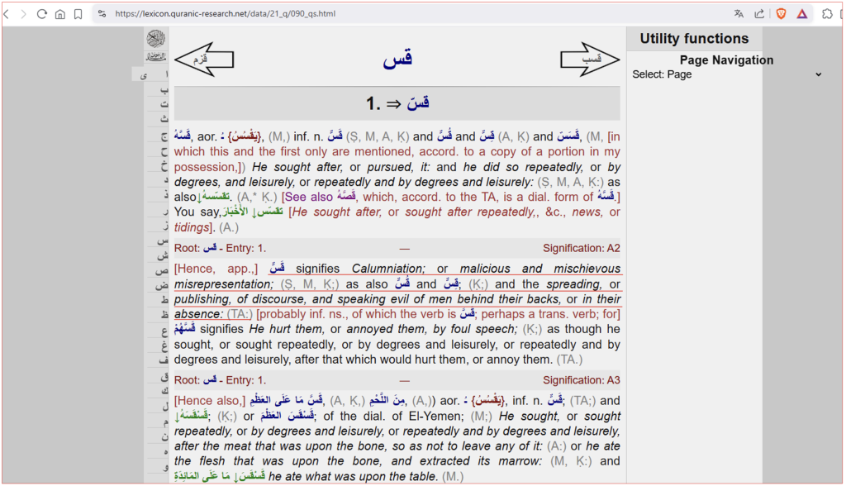Click the Signification: A2 link
The image size is (846, 486).
(x=581, y=248)
